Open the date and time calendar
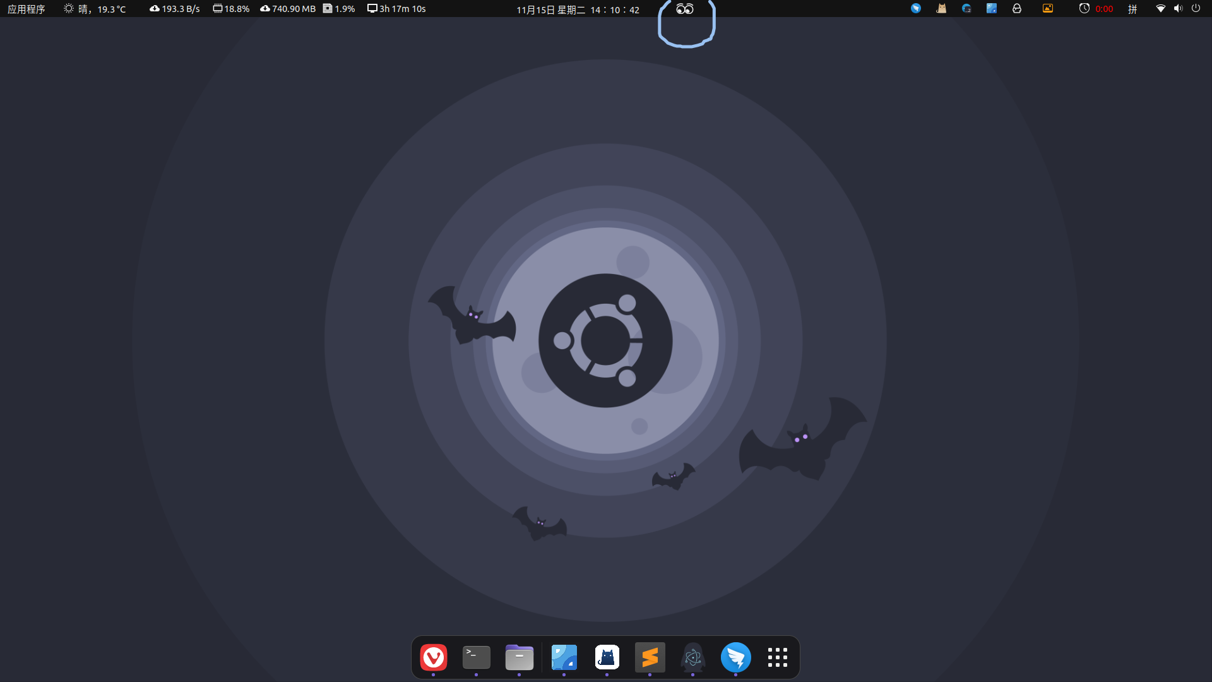This screenshot has height=682, width=1212. click(x=578, y=9)
